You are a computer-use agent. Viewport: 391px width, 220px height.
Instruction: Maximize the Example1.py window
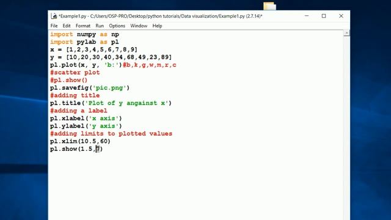pos(324,16)
